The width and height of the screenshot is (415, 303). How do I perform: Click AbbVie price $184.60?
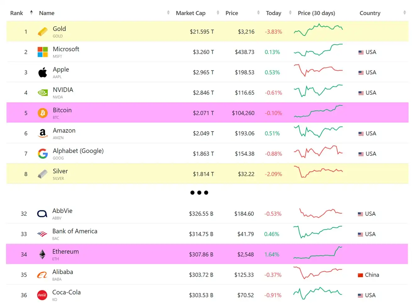point(244,214)
